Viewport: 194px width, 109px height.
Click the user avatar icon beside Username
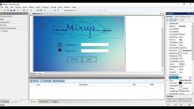60,45
